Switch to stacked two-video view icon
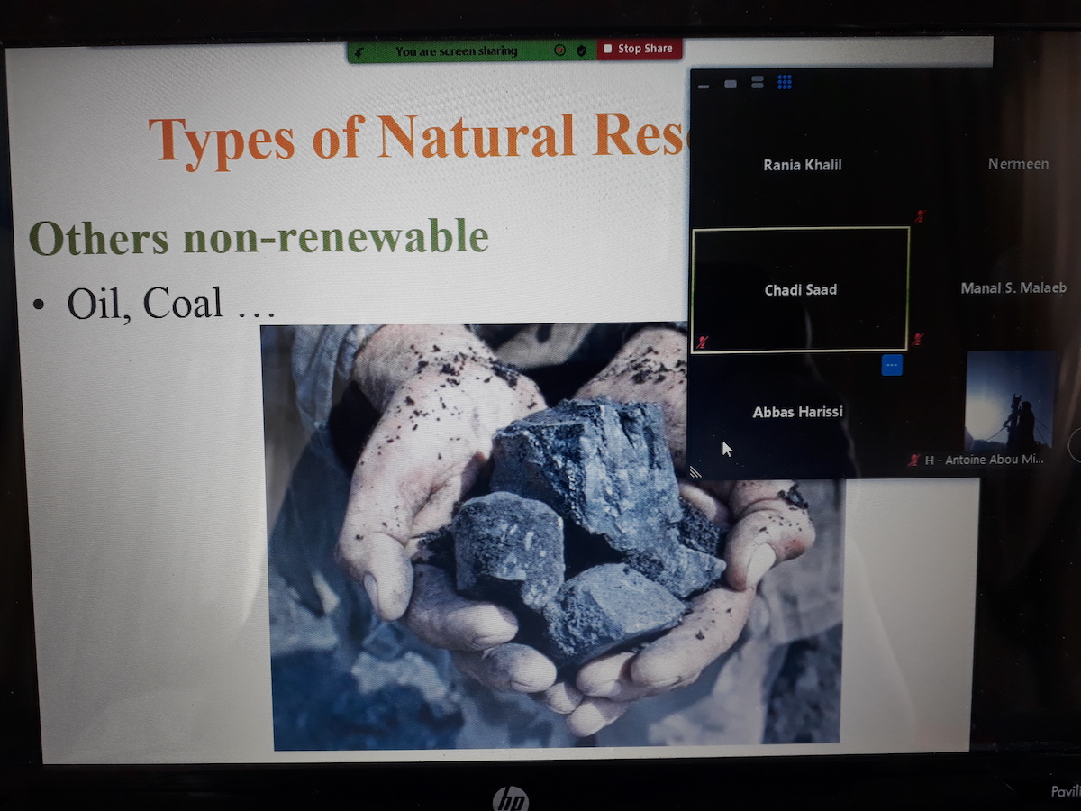Screen dimensions: 1081x811 click(757, 82)
